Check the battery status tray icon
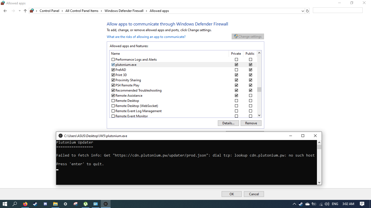 click(x=314, y=204)
